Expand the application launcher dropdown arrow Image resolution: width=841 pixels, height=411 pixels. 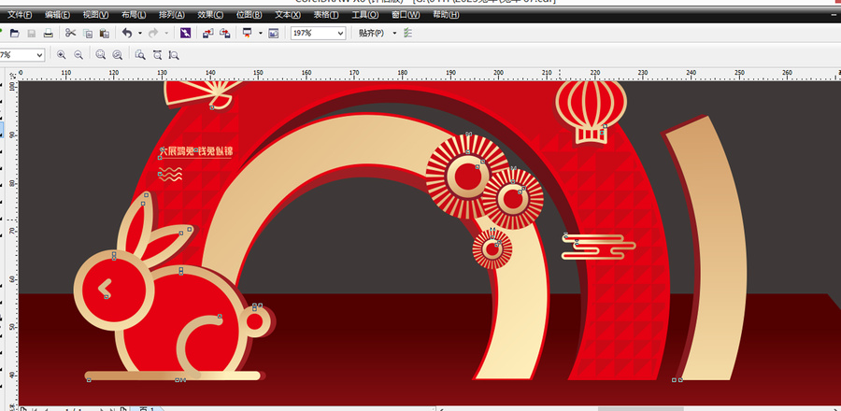click(261, 34)
